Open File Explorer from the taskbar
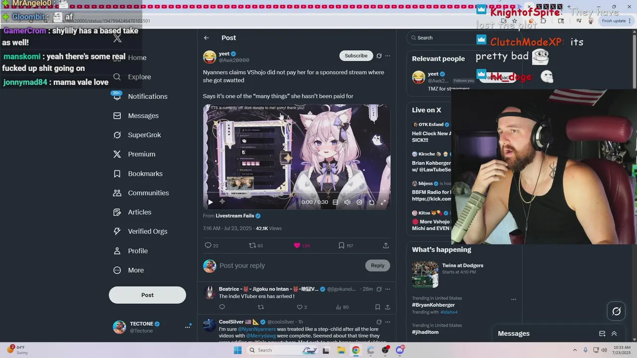Screen dimensions: 637x358 [x=341, y=350]
